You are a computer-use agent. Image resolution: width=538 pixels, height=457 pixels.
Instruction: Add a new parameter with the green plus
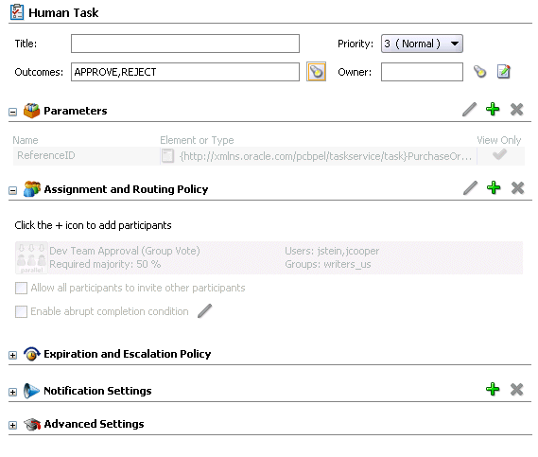pos(493,109)
